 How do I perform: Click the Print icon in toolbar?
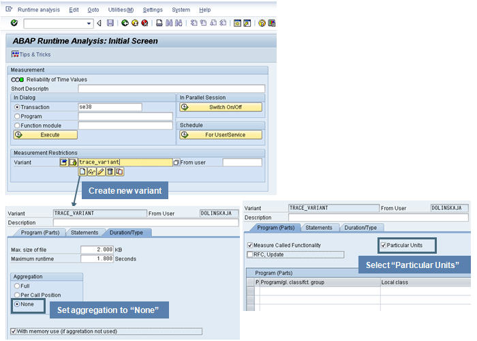click(x=159, y=23)
